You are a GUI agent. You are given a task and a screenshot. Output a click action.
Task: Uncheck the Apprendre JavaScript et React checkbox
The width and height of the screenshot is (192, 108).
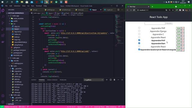139,49
